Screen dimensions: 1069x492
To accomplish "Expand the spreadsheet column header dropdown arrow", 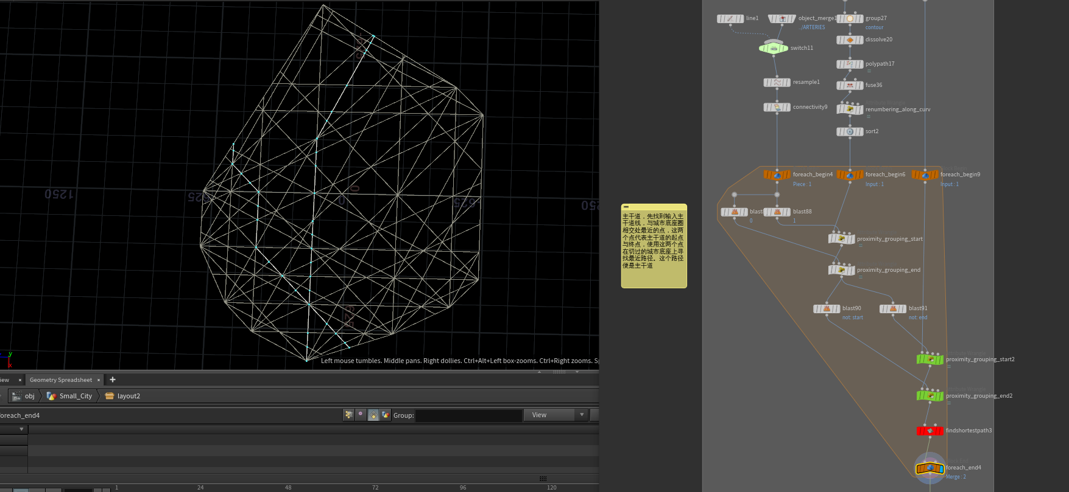I will (21, 429).
